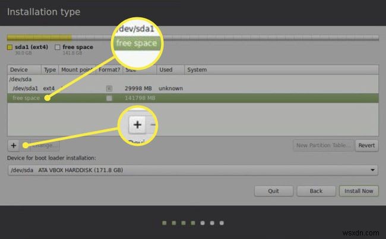Screen dimensions: 386x239
Task: Click the plus button to add partition
Action: [14, 146]
